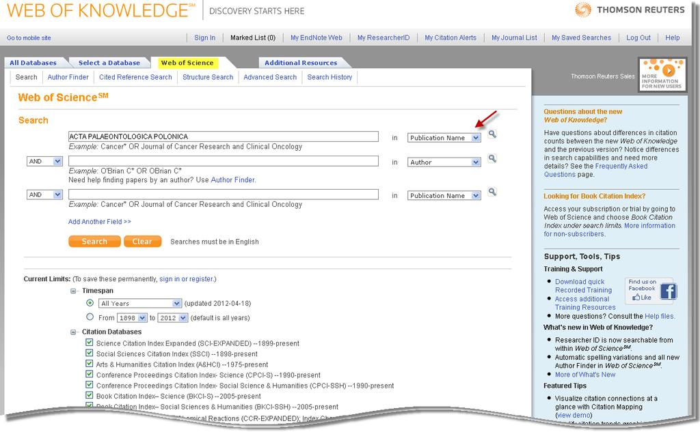Switch to the Additional Resources tab
The height and width of the screenshot is (432, 700).
coord(301,63)
